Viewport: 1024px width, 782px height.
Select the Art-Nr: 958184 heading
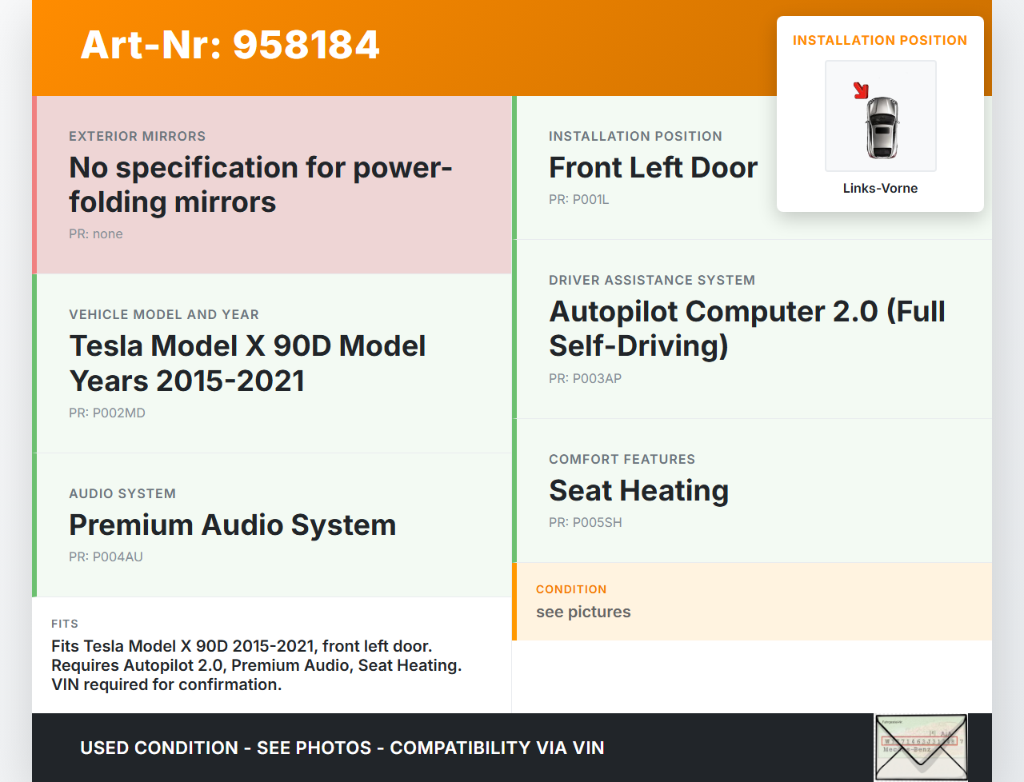(x=230, y=45)
